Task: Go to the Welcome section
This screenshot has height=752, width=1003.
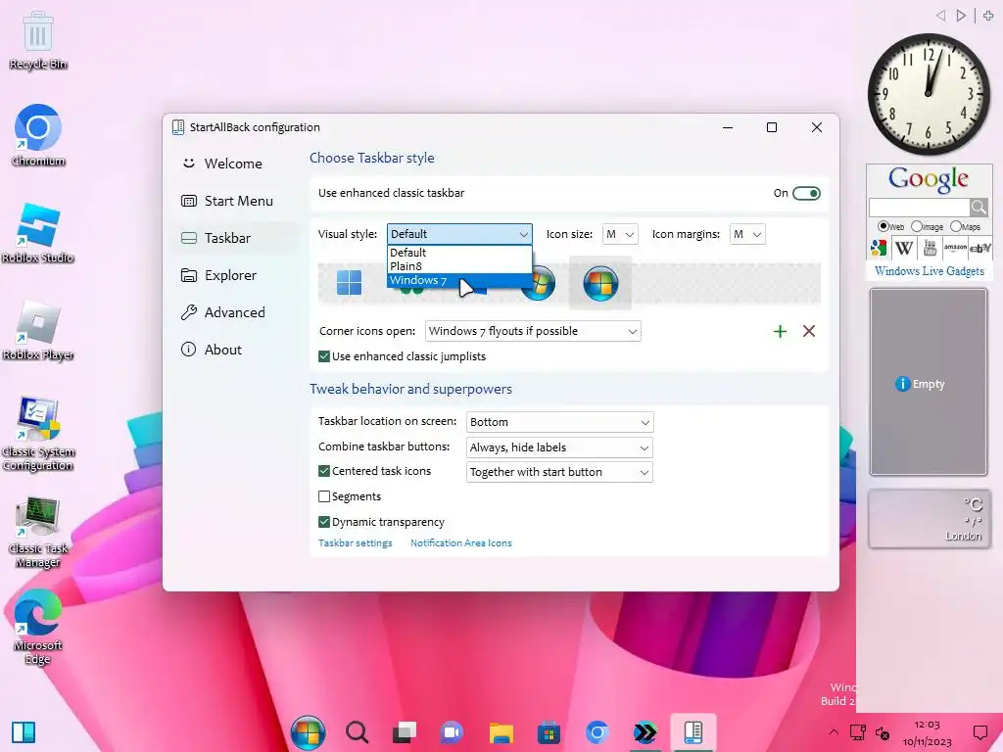Action: [x=233, y=164]
